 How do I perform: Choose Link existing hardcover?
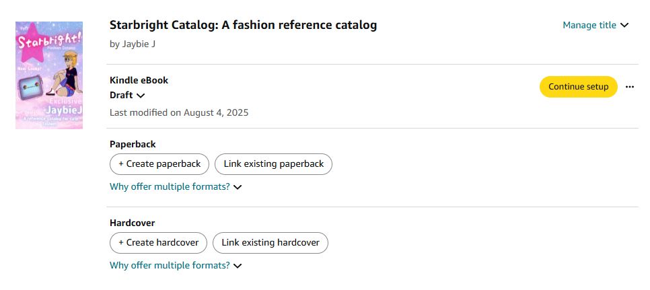[x=270, y=243]
